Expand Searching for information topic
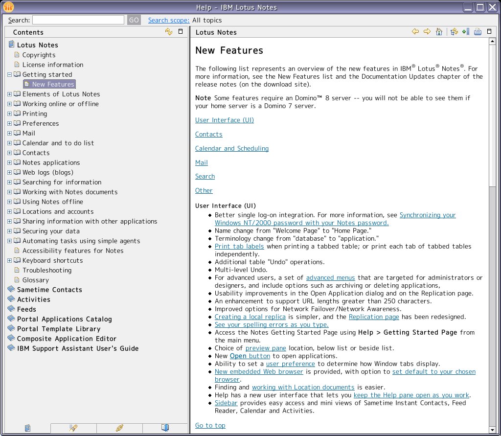Image resolution: width=501 pixels, height=436 pixels. 10,182
